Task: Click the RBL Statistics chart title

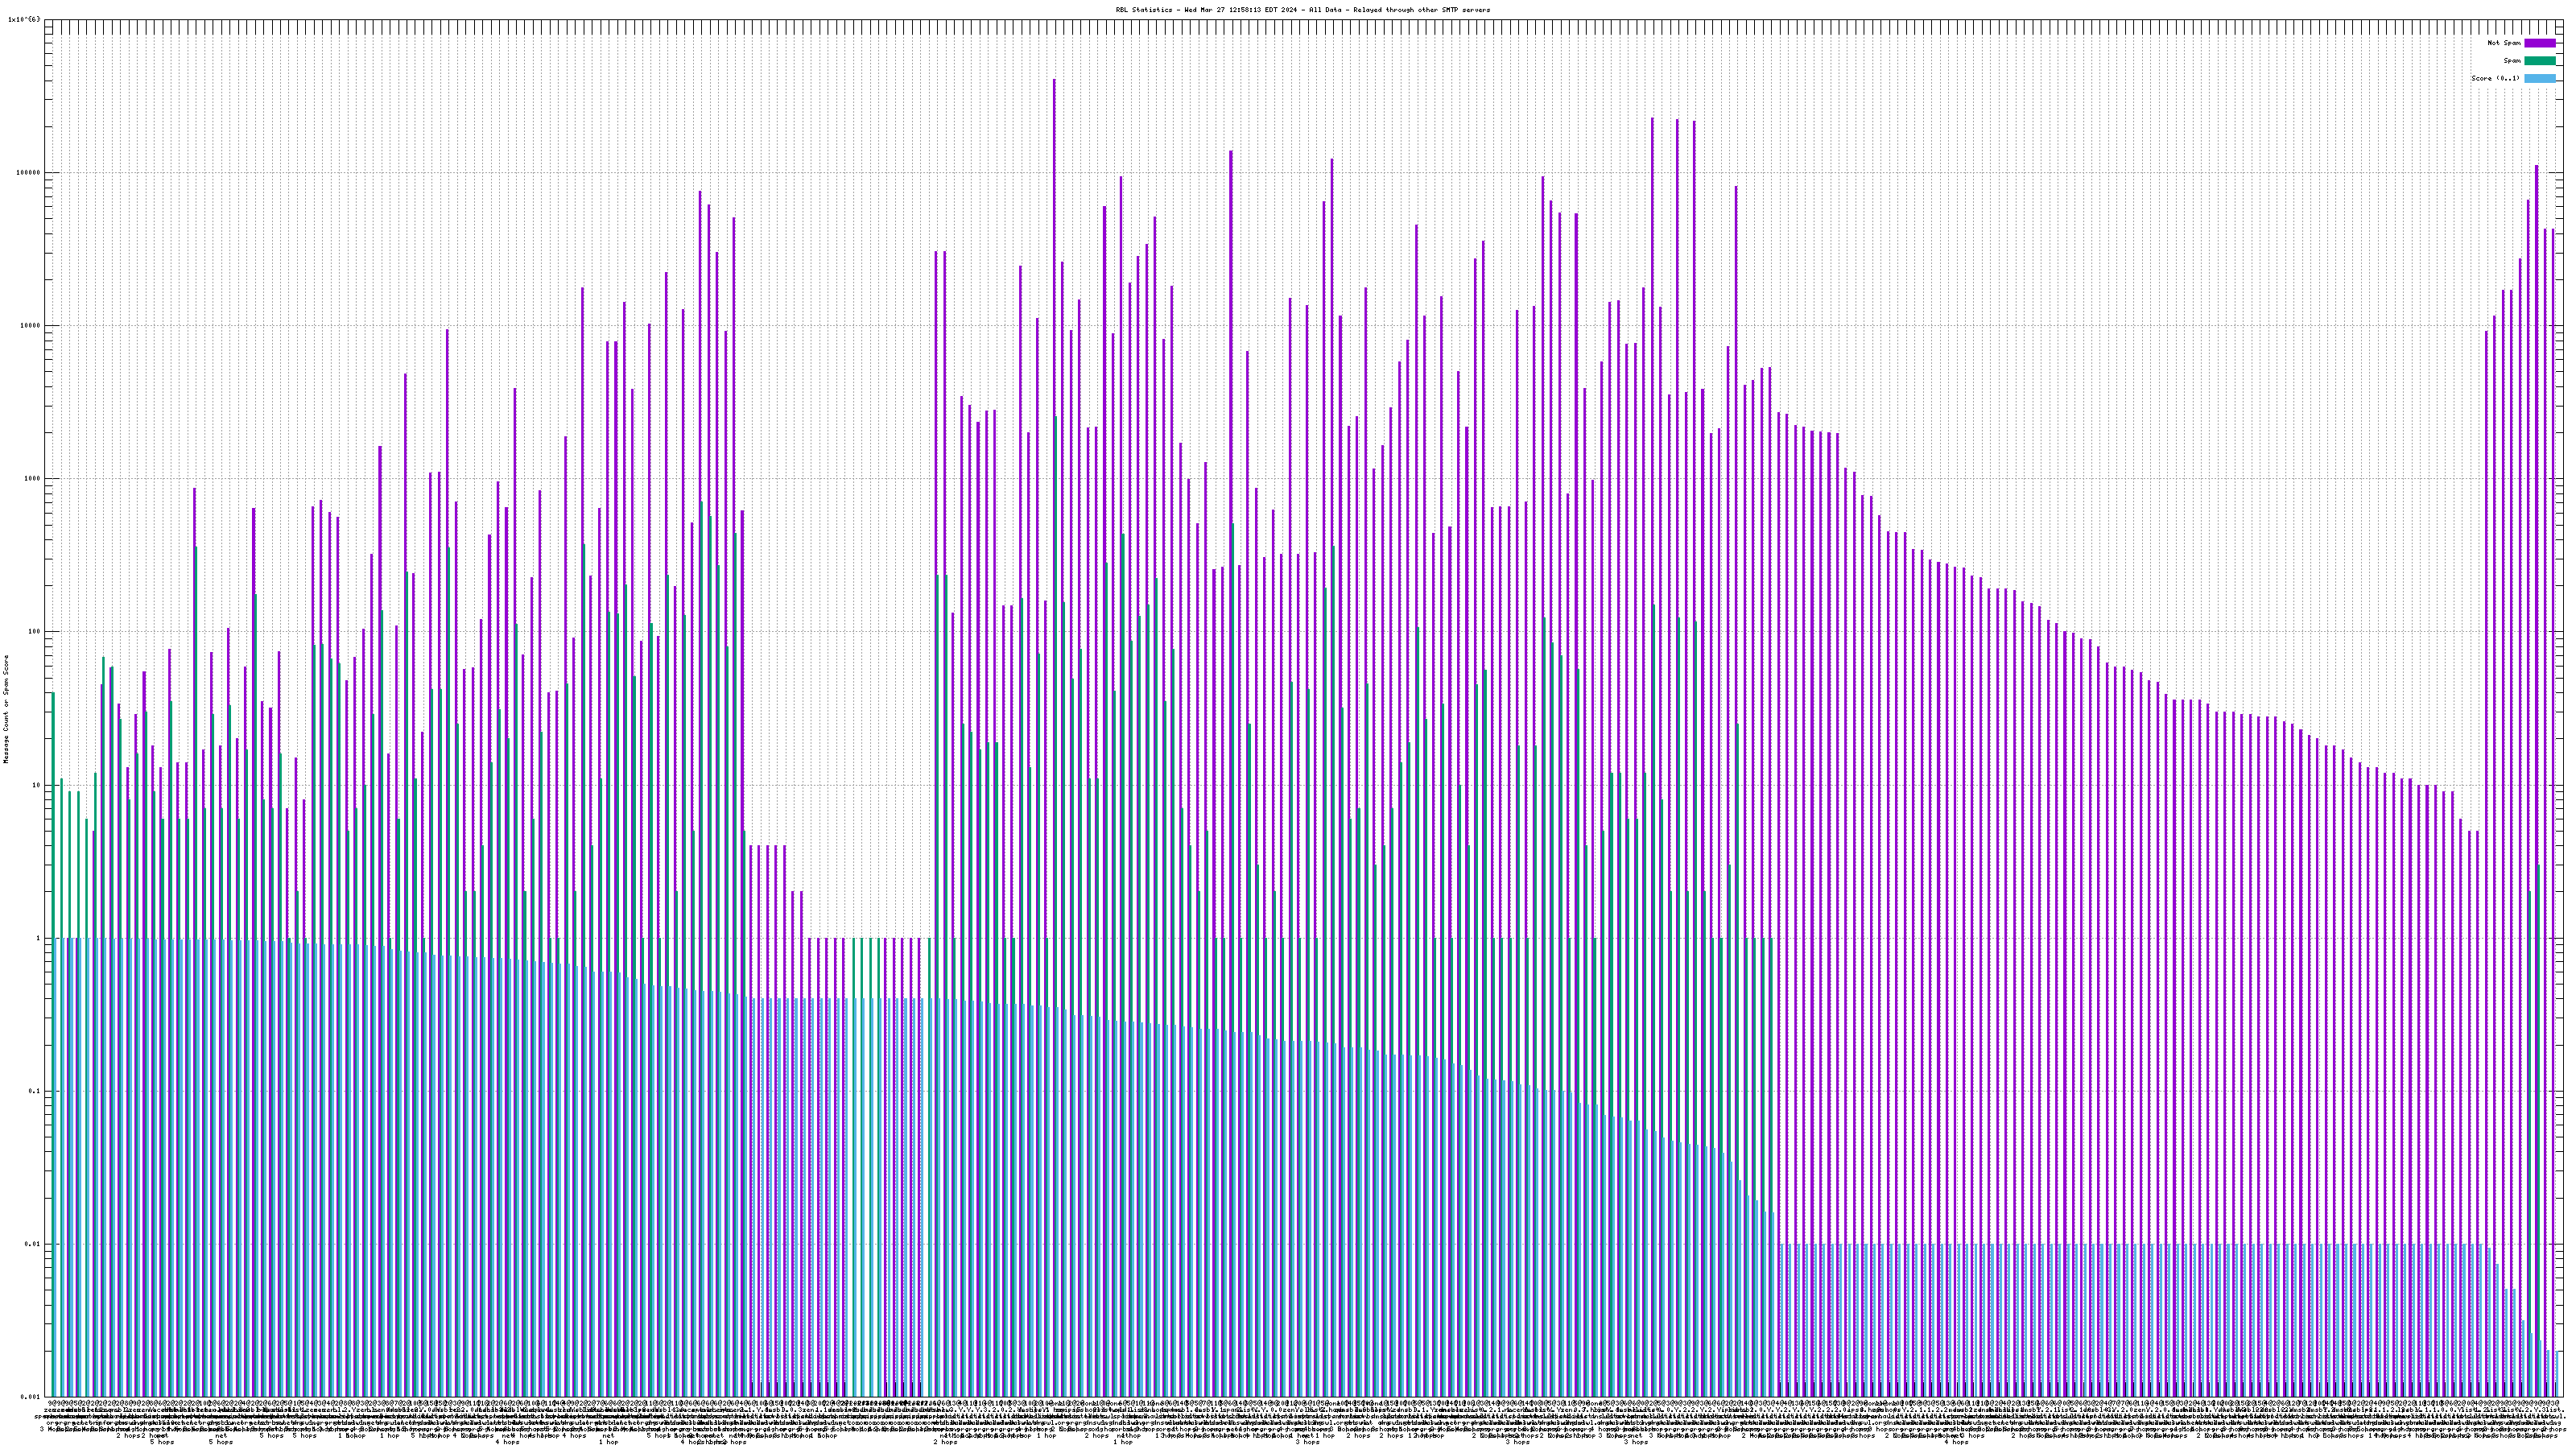Action: point(1302,10)
